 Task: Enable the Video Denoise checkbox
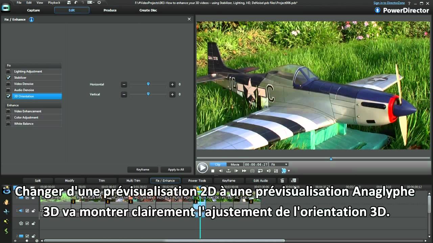(x=8, y=84)
